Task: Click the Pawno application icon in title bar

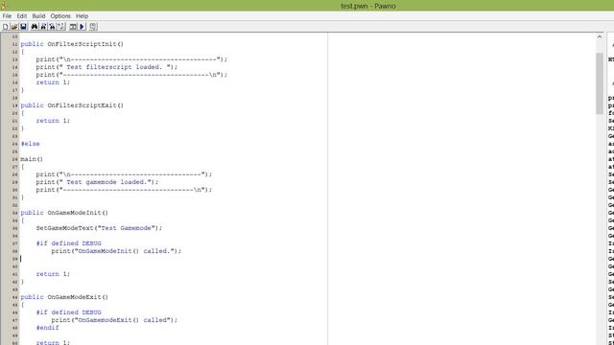Action: point(4,5)
